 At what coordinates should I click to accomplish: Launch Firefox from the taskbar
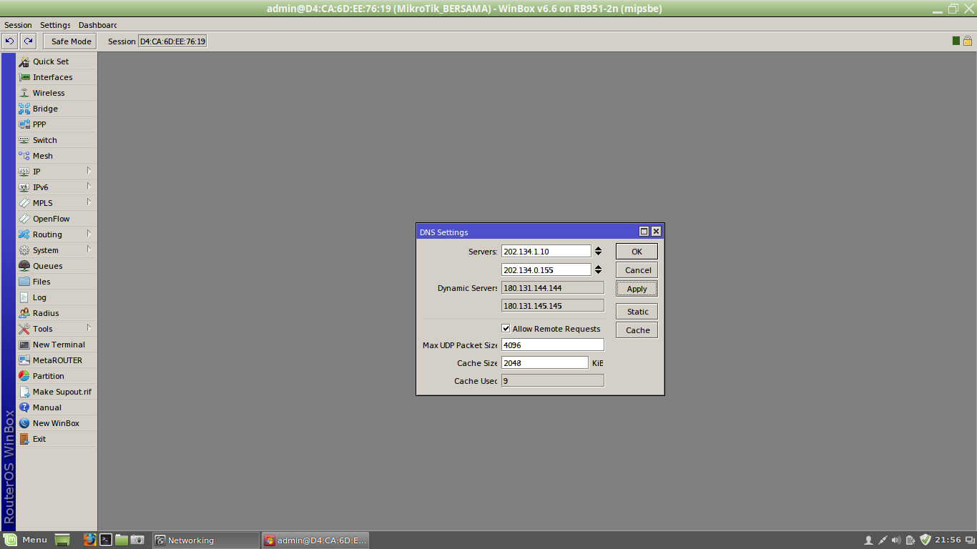(x=89, y=540)
